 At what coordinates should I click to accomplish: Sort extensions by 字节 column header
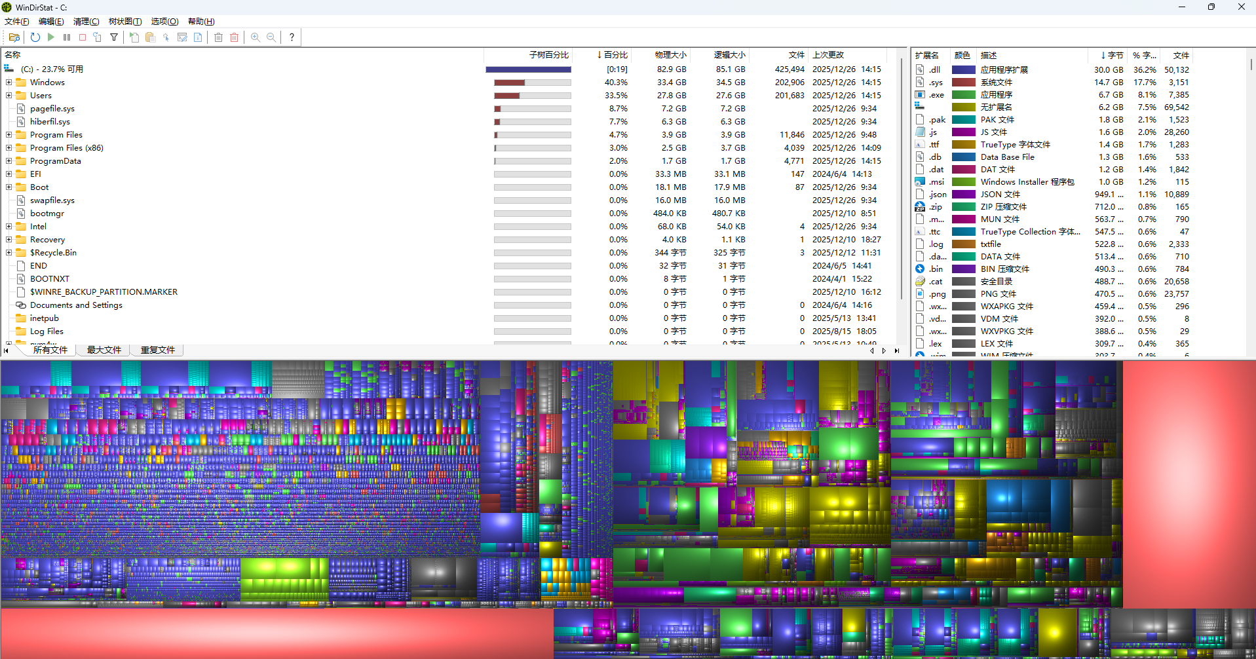coord(1112,56)
